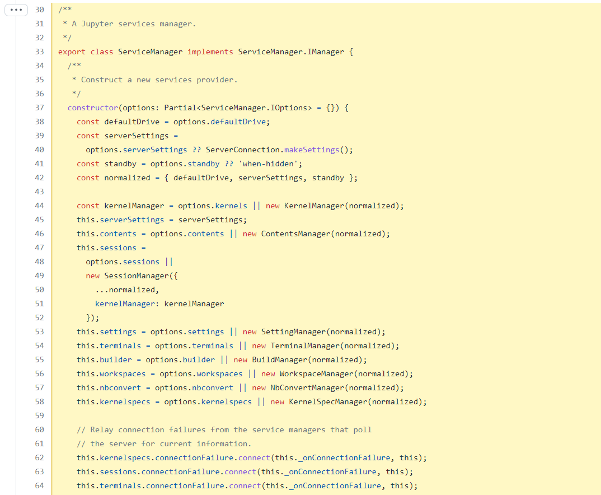This screenshot has width=601, height=495.
Task: Click 'KernelSpecManager(normalized)' on line 58
Action: (355, 402)
